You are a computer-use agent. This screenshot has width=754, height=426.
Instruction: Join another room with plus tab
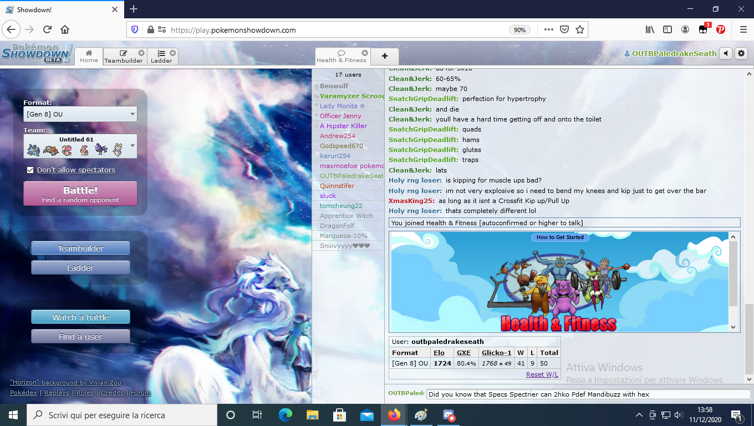(385, 56)
